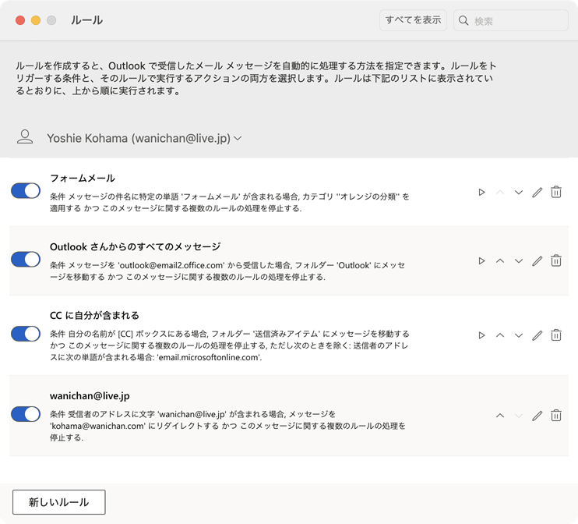
Task: Delete the wanichan@live.jp rule
Action: tap(556, 416)
